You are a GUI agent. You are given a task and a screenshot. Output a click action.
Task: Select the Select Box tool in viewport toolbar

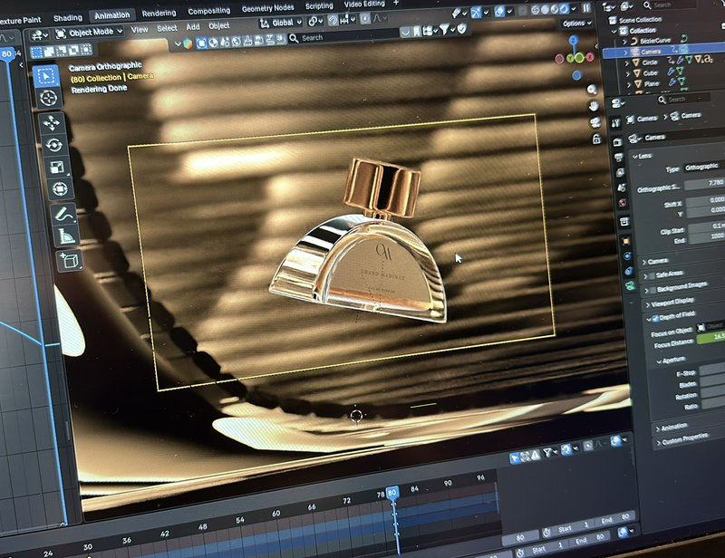coord(46,75)
